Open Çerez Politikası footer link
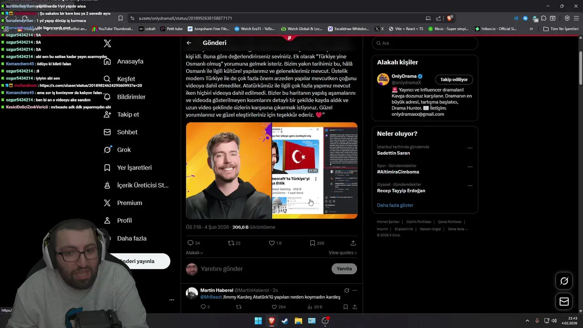The image size is (583, 328). [450, 222]
